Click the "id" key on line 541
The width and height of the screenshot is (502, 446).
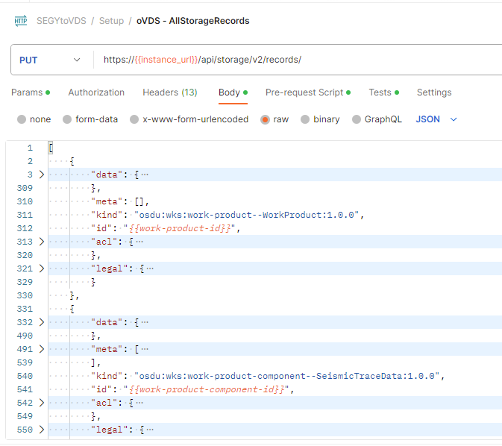point(101,389)
